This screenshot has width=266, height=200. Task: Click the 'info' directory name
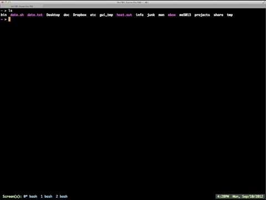coord(140,15)
